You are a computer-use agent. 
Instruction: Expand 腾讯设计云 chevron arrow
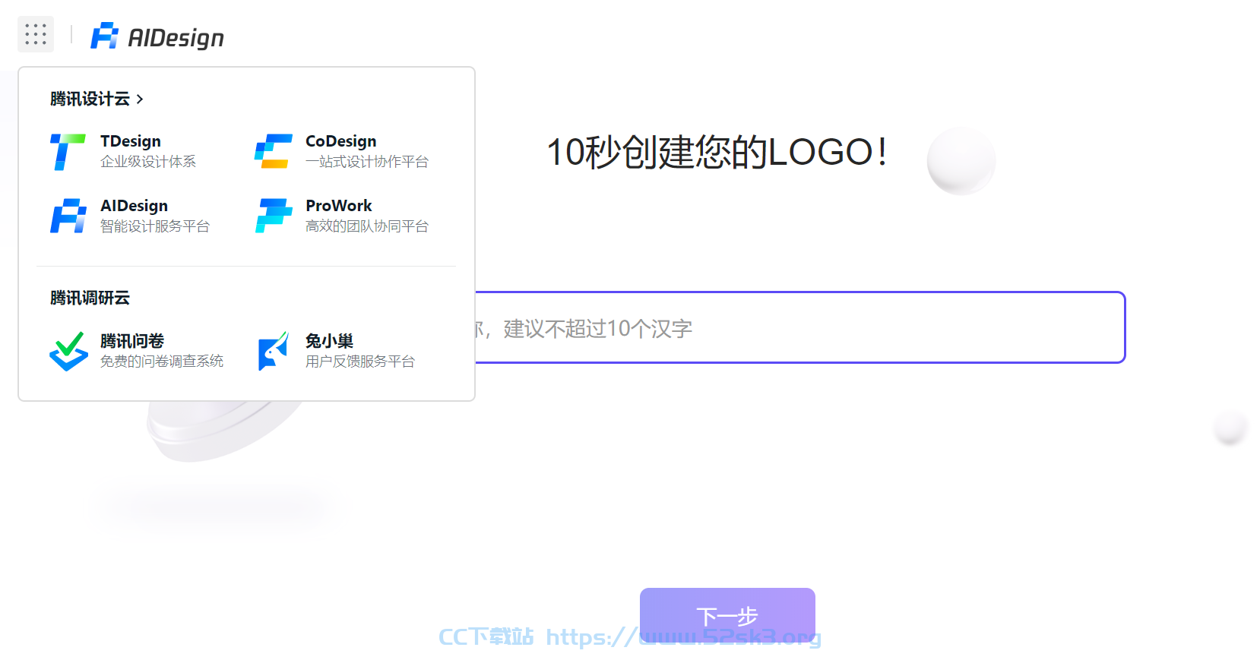(140, 99)
